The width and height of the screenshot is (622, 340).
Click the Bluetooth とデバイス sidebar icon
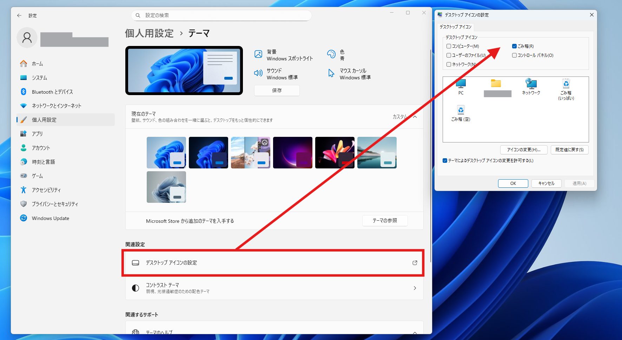[x=24, y=92]
